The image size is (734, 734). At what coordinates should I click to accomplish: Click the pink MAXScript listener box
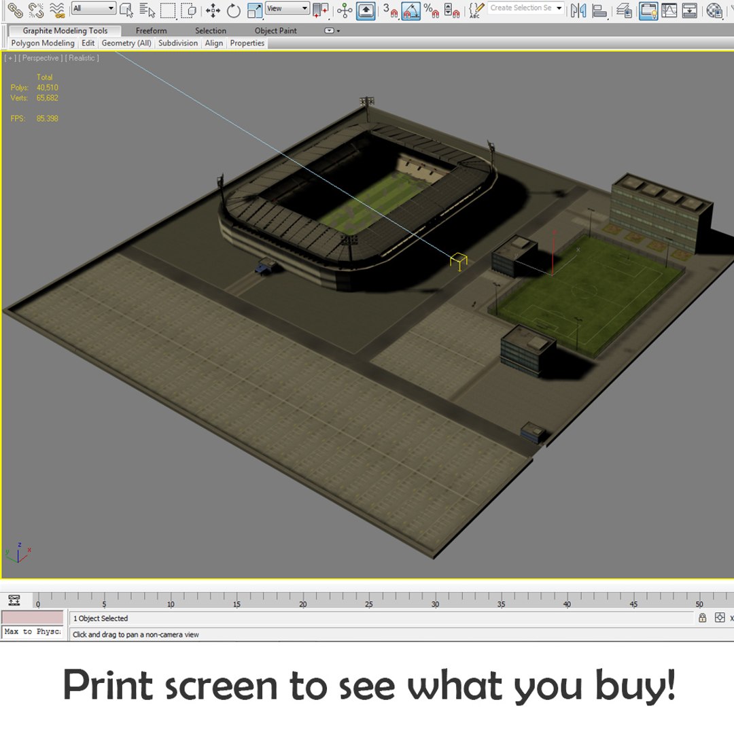coord(33,616)
